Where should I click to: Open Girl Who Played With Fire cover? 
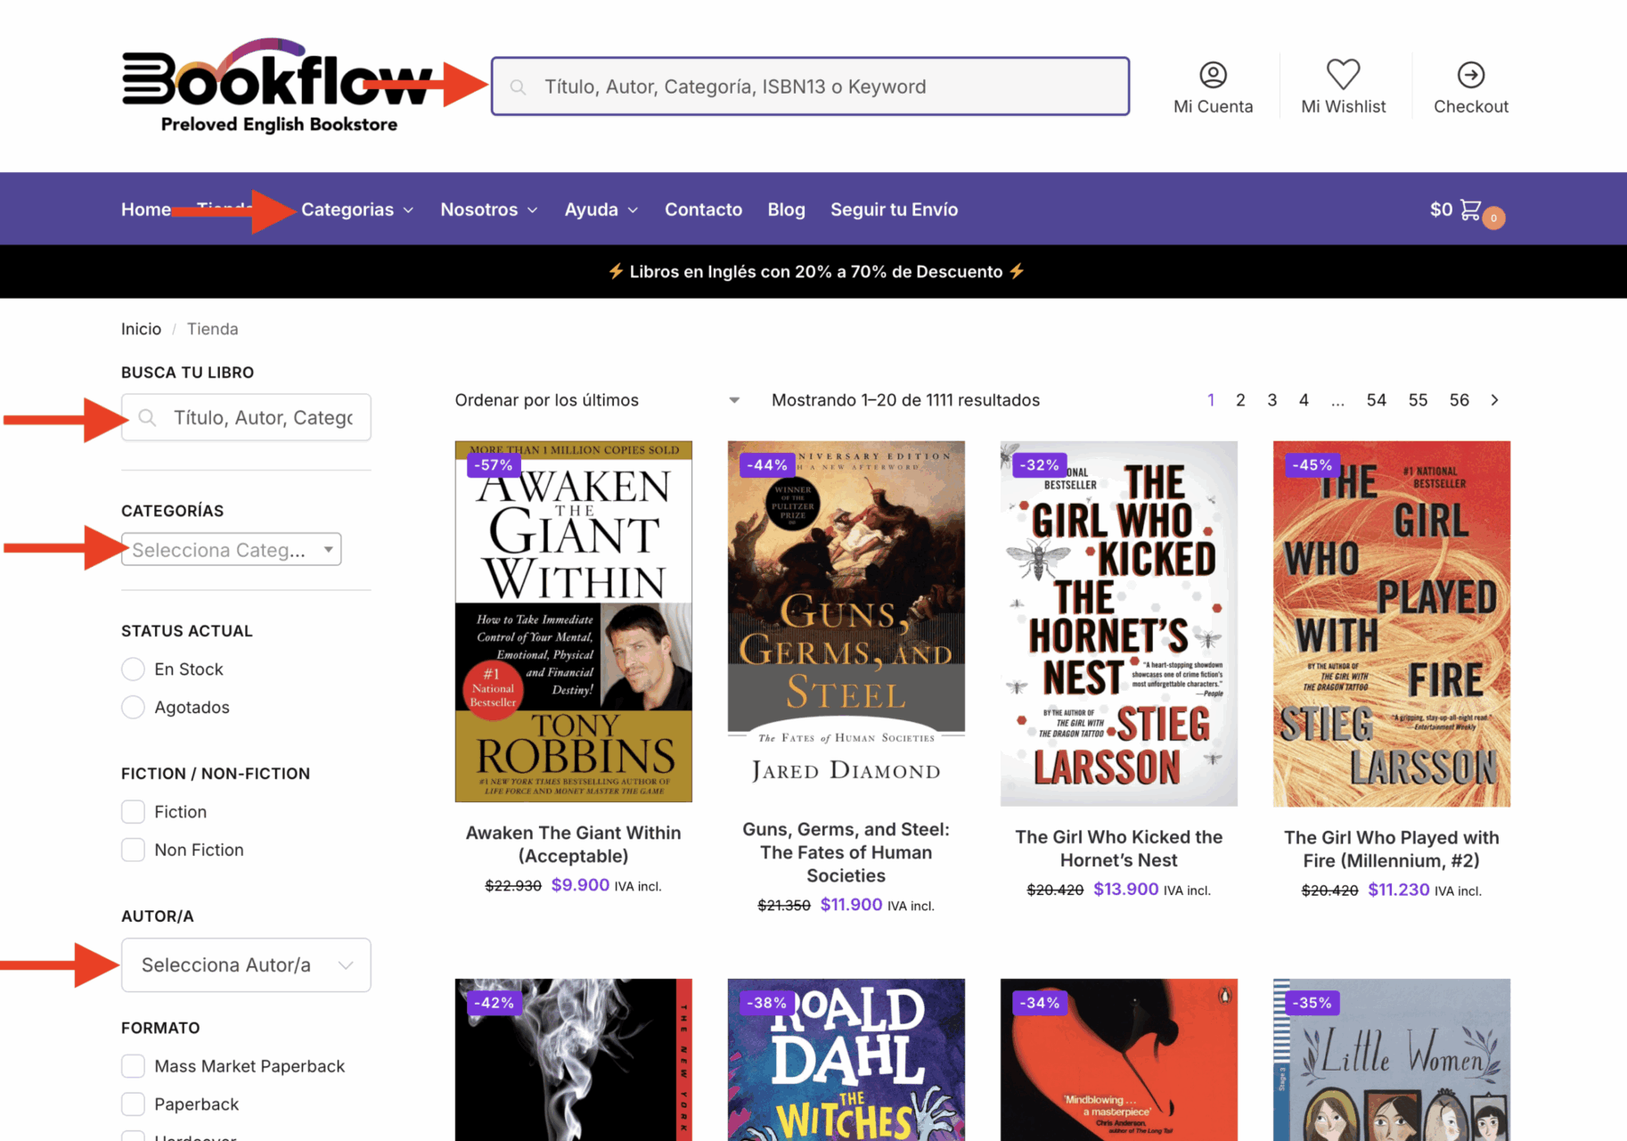(x=1391, y=623)
